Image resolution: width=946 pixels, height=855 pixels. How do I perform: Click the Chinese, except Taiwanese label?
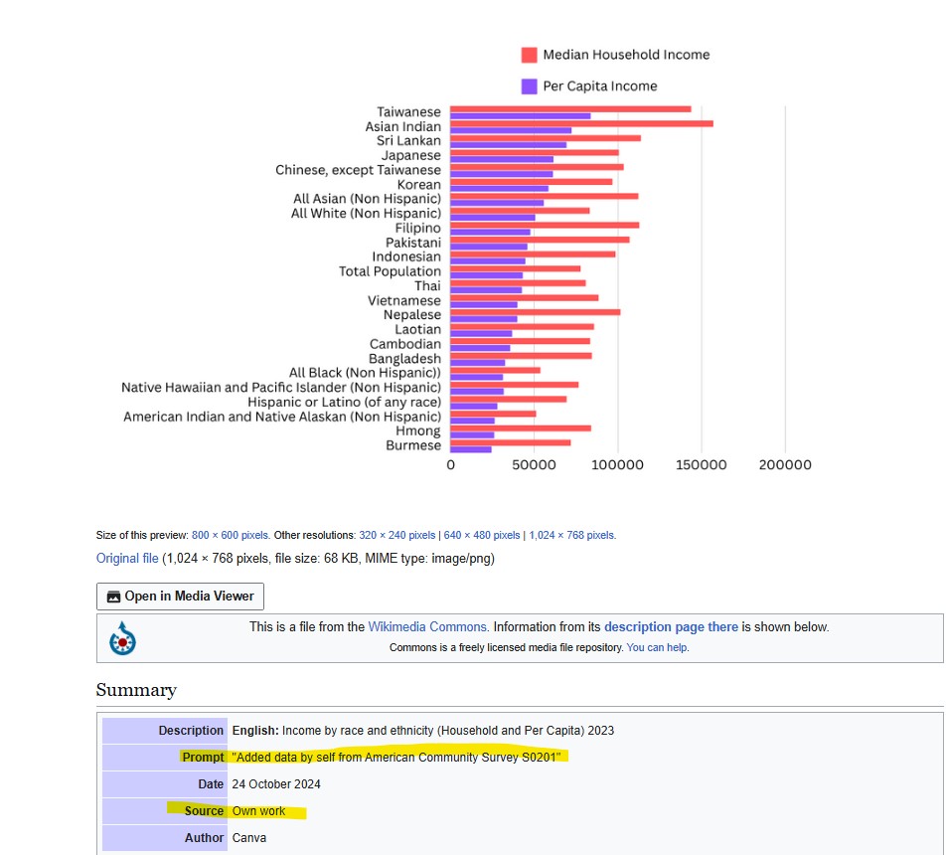click(x=358, y=170)
